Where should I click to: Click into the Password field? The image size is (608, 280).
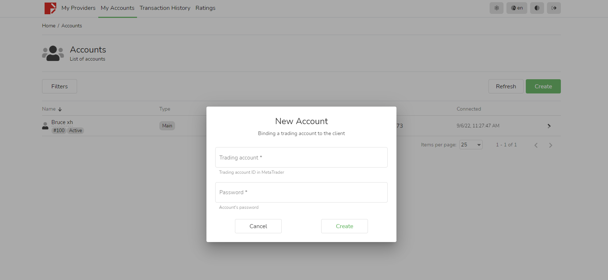pos(301,192)
